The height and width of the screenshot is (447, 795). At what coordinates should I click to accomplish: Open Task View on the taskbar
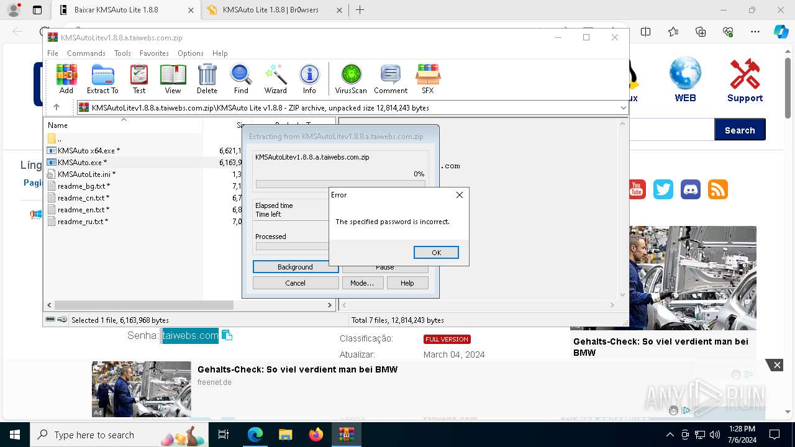coord(224,435)
